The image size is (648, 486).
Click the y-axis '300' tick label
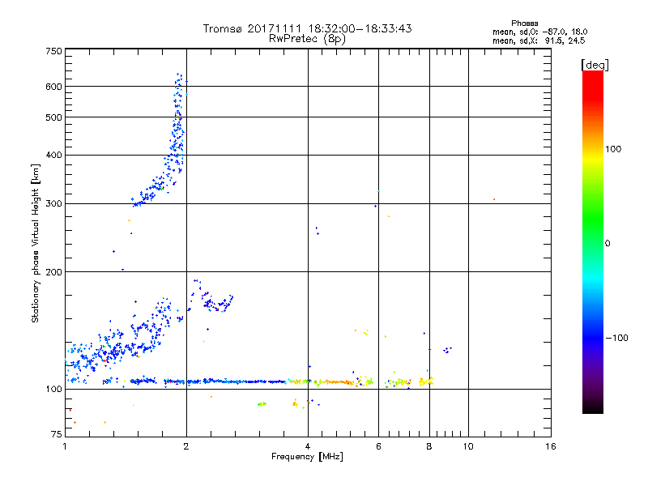click(53, 204)
